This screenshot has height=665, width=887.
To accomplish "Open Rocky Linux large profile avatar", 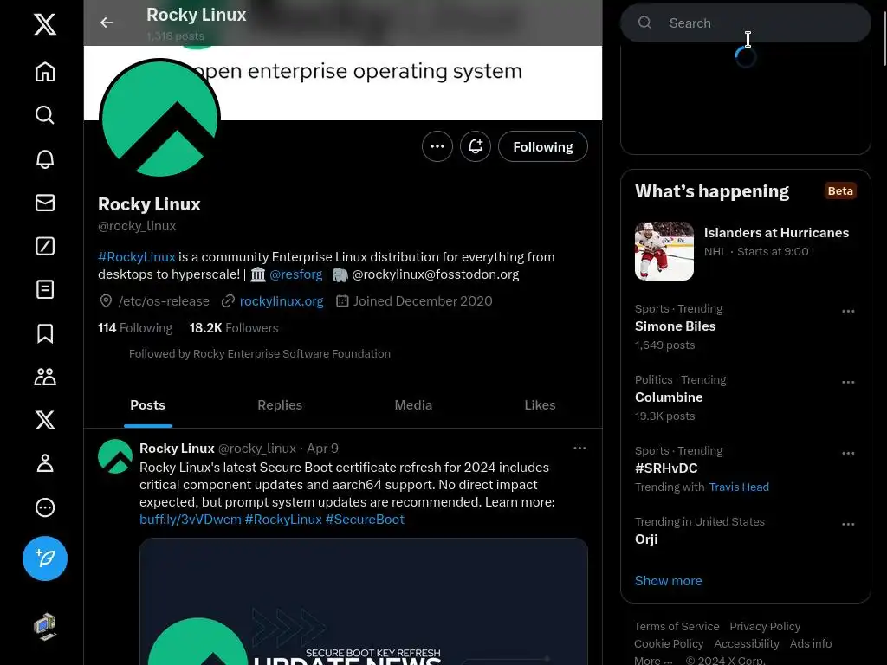I will point(160,118).
